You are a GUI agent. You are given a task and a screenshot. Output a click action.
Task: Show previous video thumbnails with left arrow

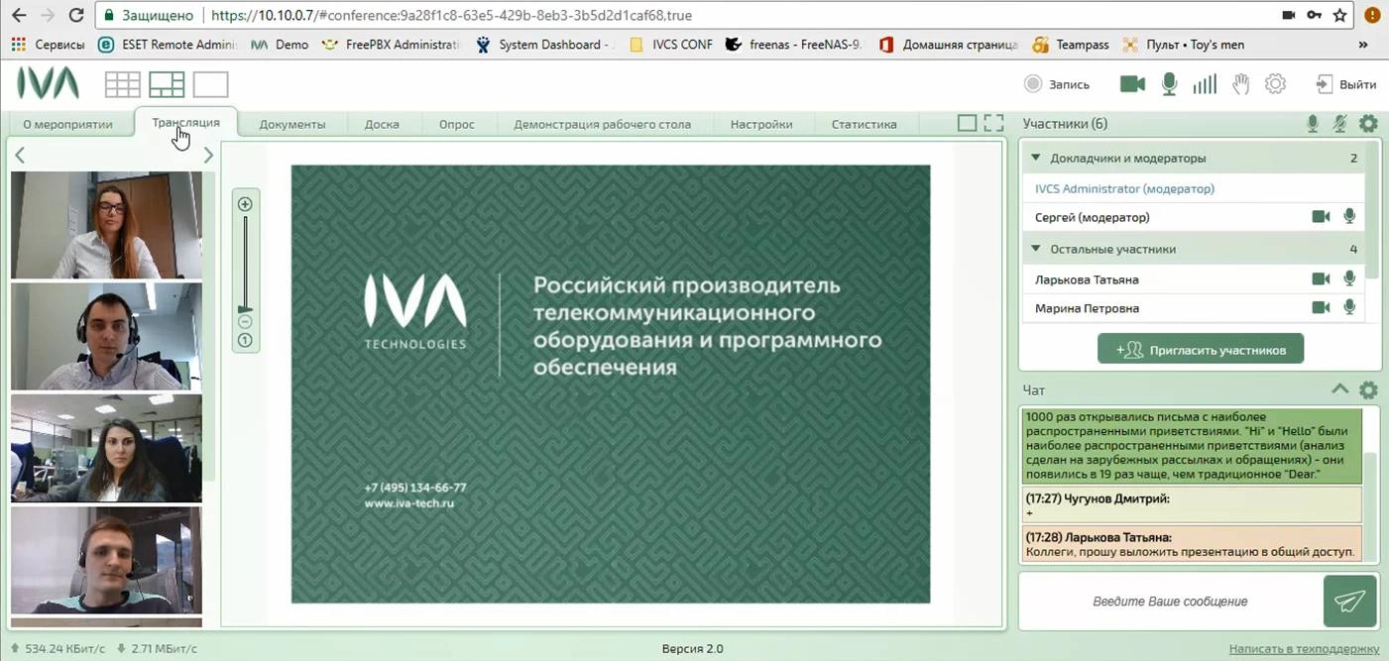pos(20,155)
